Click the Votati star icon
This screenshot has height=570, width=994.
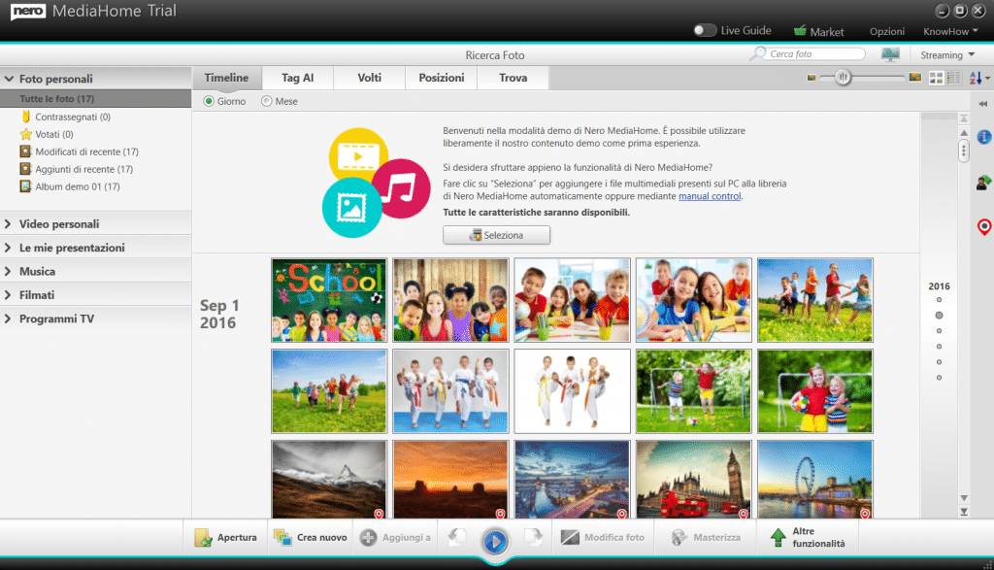pos(26,134)
